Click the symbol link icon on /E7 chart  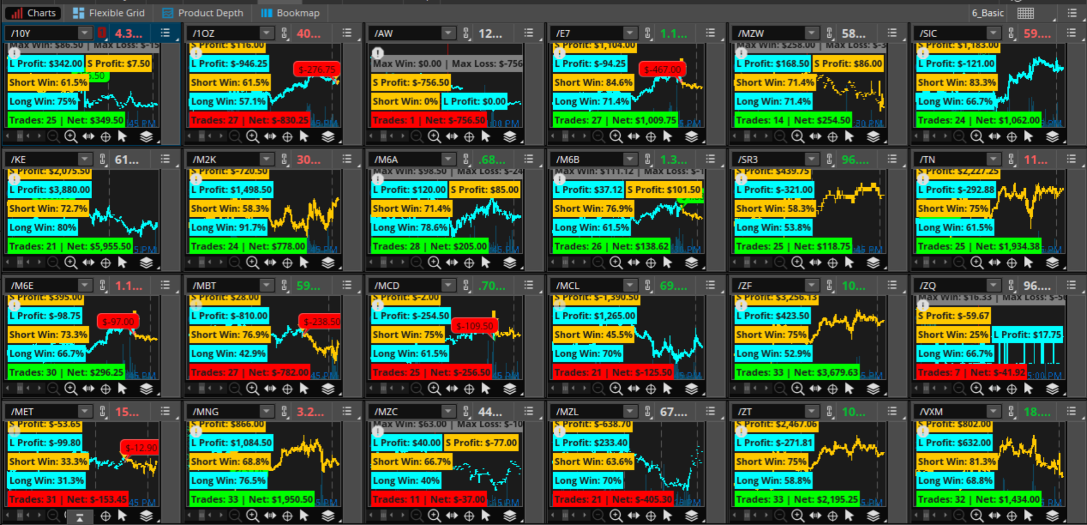click(648, 33)
